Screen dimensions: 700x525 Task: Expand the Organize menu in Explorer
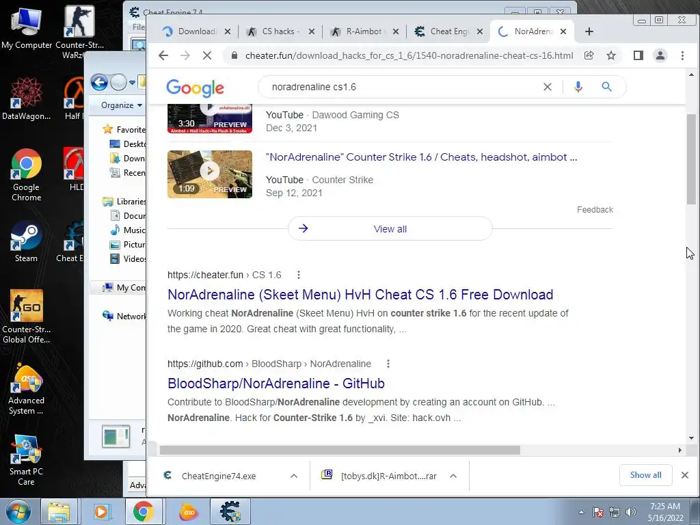tap(122, 105)
